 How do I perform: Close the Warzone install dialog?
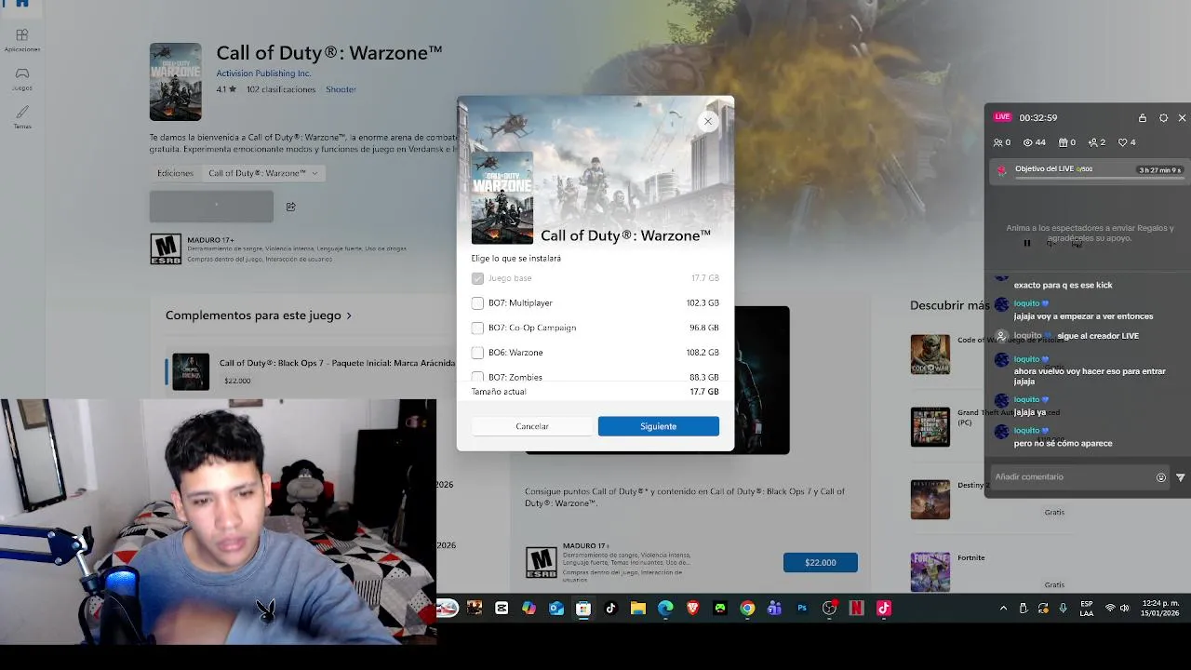(708, 121)
